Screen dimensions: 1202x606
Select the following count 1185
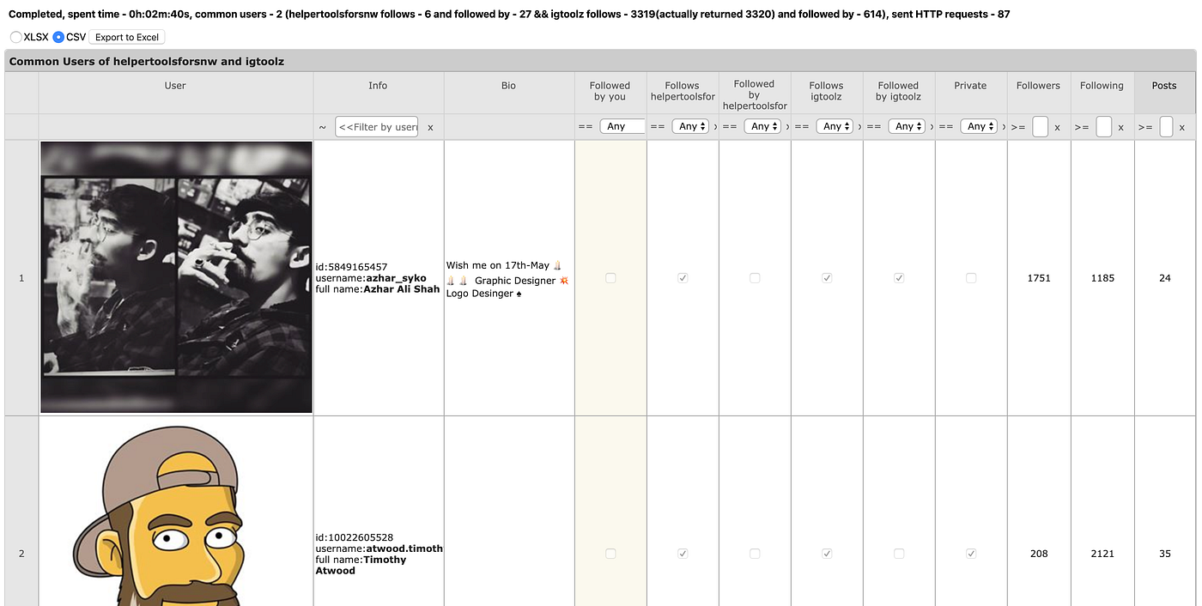(x=1102, y=278)
